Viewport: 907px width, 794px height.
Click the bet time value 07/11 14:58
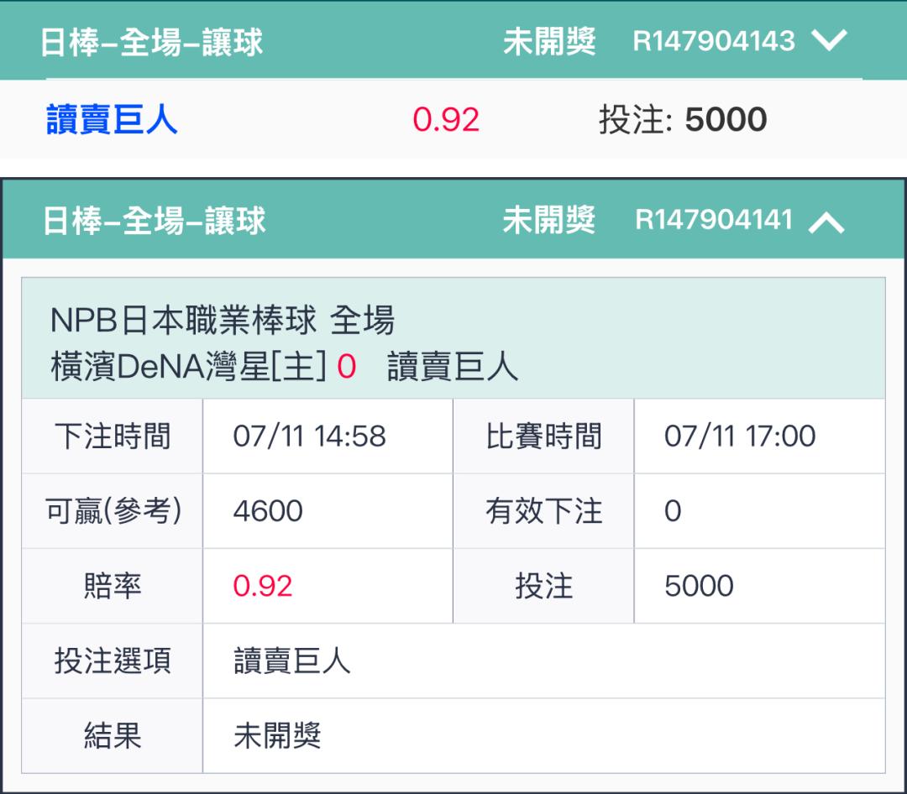309,436
